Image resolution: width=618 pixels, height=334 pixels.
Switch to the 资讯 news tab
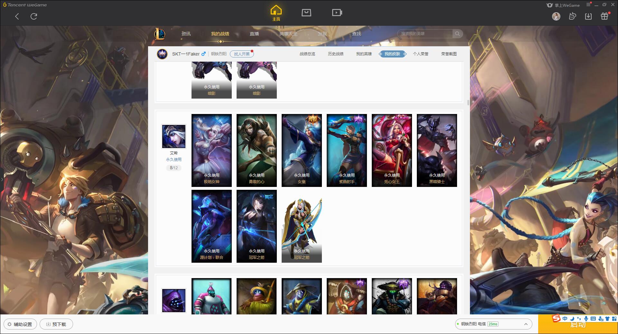tap(186, 34)
